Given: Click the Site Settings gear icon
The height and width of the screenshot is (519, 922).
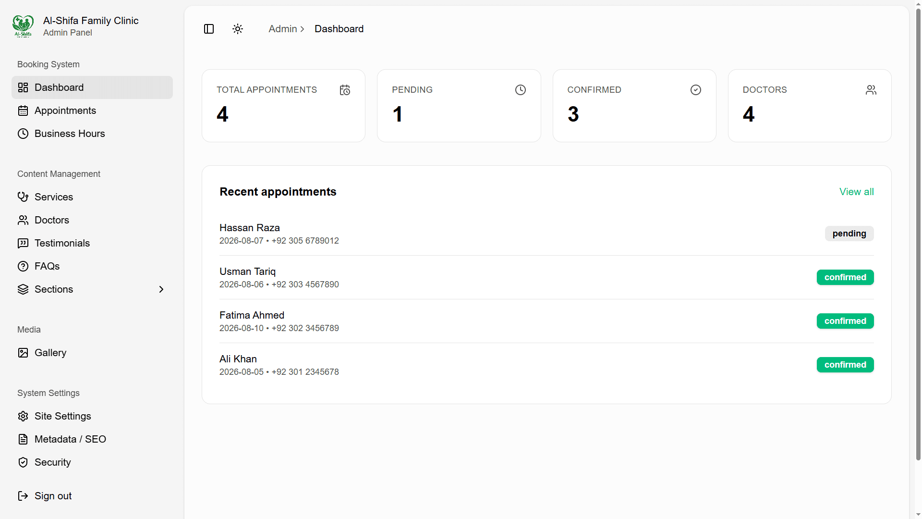Looking at the screenshot, I should click(x=23, y=416).
